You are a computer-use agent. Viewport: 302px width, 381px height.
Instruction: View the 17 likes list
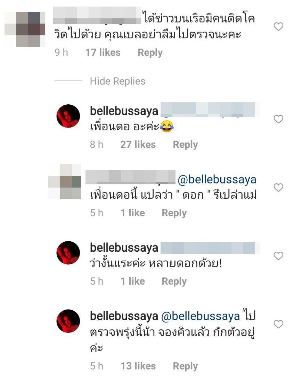[x=103, y=52]
